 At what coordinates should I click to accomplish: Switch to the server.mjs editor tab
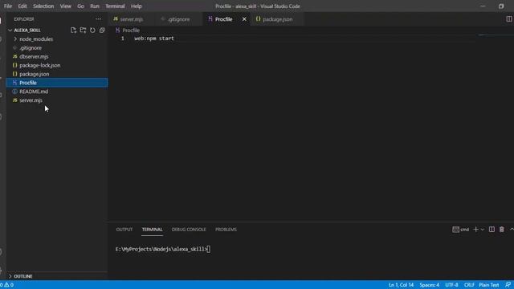(x=131, y=19)
